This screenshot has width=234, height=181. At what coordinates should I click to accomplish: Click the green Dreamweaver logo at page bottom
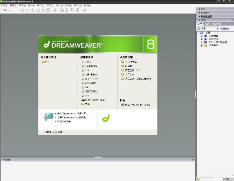pos(106,118)
